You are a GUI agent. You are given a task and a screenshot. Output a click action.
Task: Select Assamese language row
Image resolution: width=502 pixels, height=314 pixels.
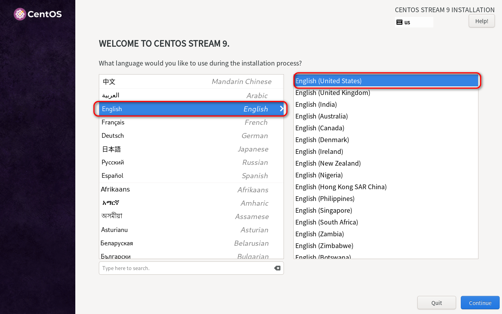click(x=191, y=216)
